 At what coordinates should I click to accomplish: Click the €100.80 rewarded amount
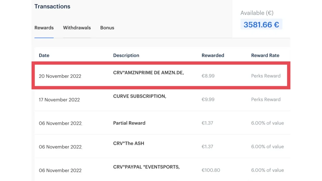click(211, 170)
